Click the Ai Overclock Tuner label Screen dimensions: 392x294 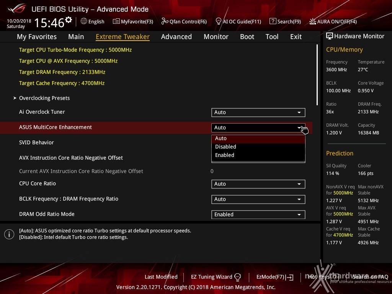tap(42, 112)
